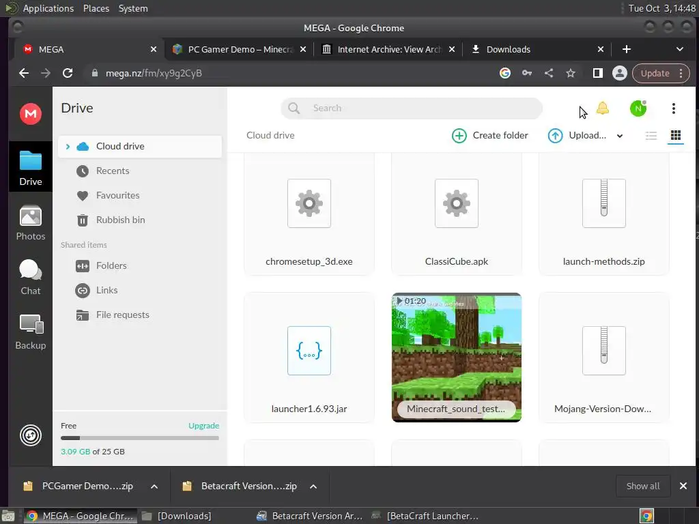Select the launch-methods.zip file
Image resolution: width=699 pixels, height=524 pixels.
click(x=603, y=214)
